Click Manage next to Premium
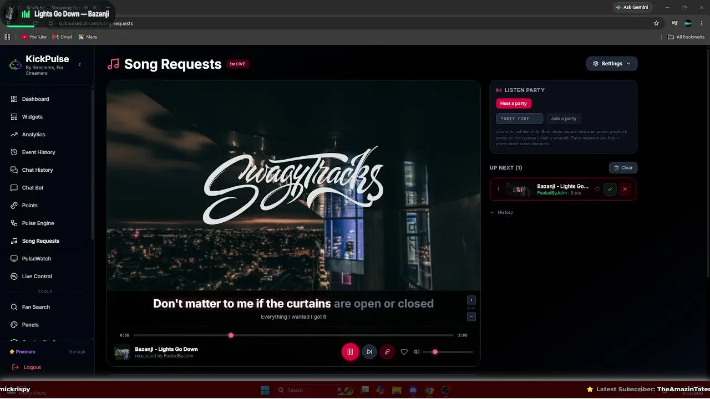 77,352
